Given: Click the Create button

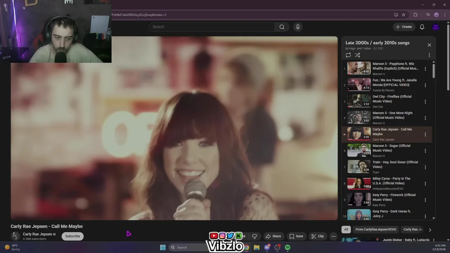Looking at the screenshot, I should pos(404,27).
